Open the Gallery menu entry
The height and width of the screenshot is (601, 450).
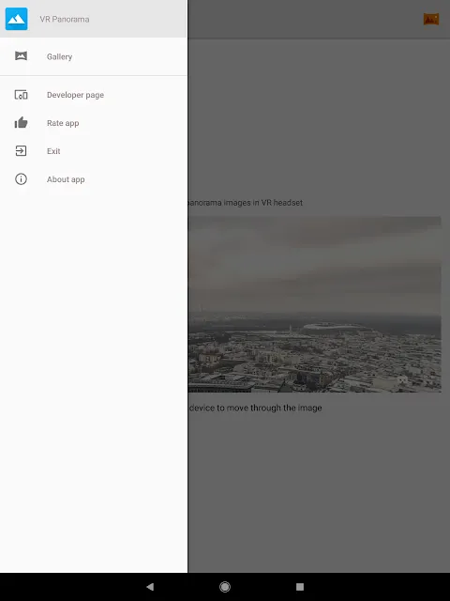click(94, 56)
